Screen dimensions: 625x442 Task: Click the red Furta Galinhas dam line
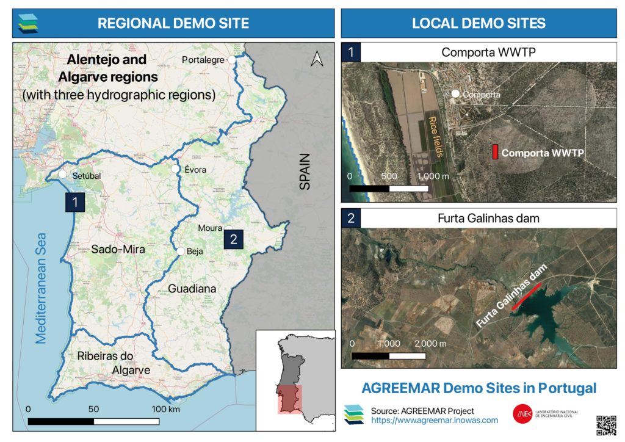coord(527,296)
